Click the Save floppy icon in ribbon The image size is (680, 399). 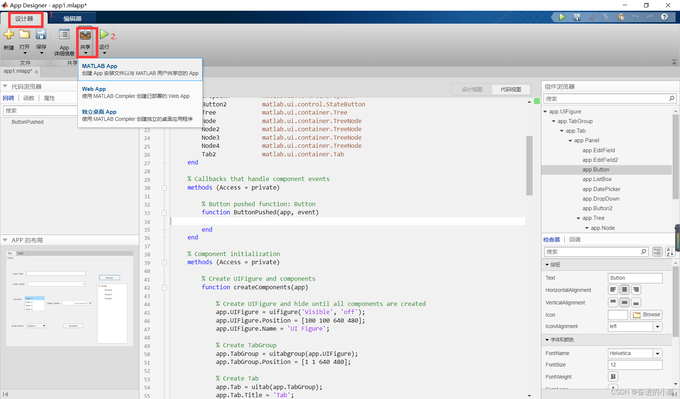click(x=41, y=34)
